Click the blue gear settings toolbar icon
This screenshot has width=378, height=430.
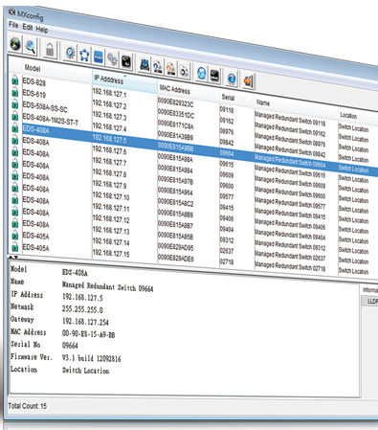70,53
